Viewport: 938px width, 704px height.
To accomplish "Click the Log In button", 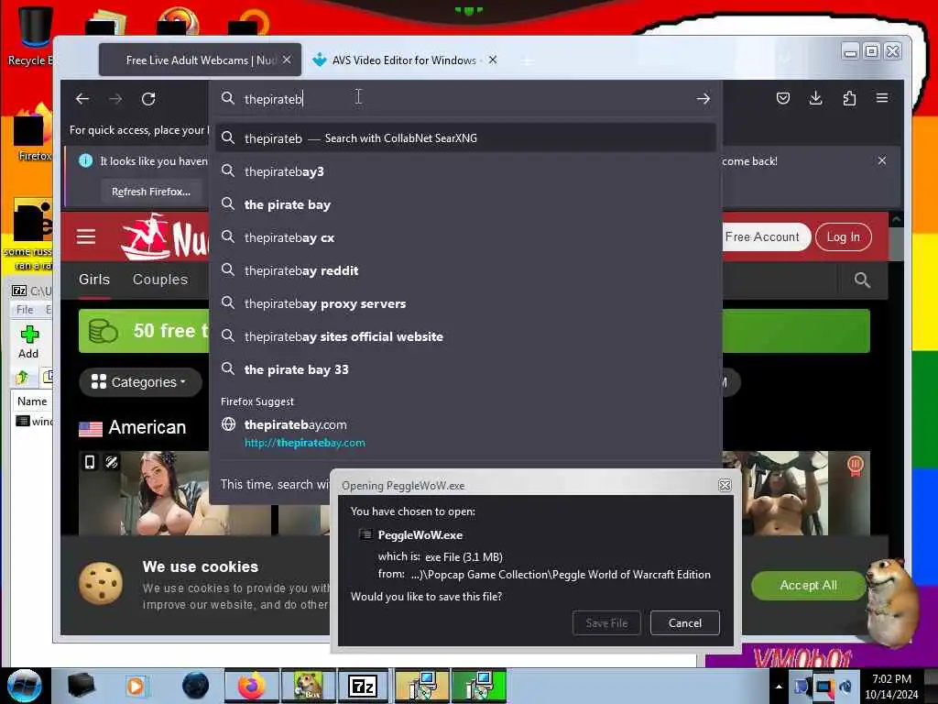I will 844,236.
